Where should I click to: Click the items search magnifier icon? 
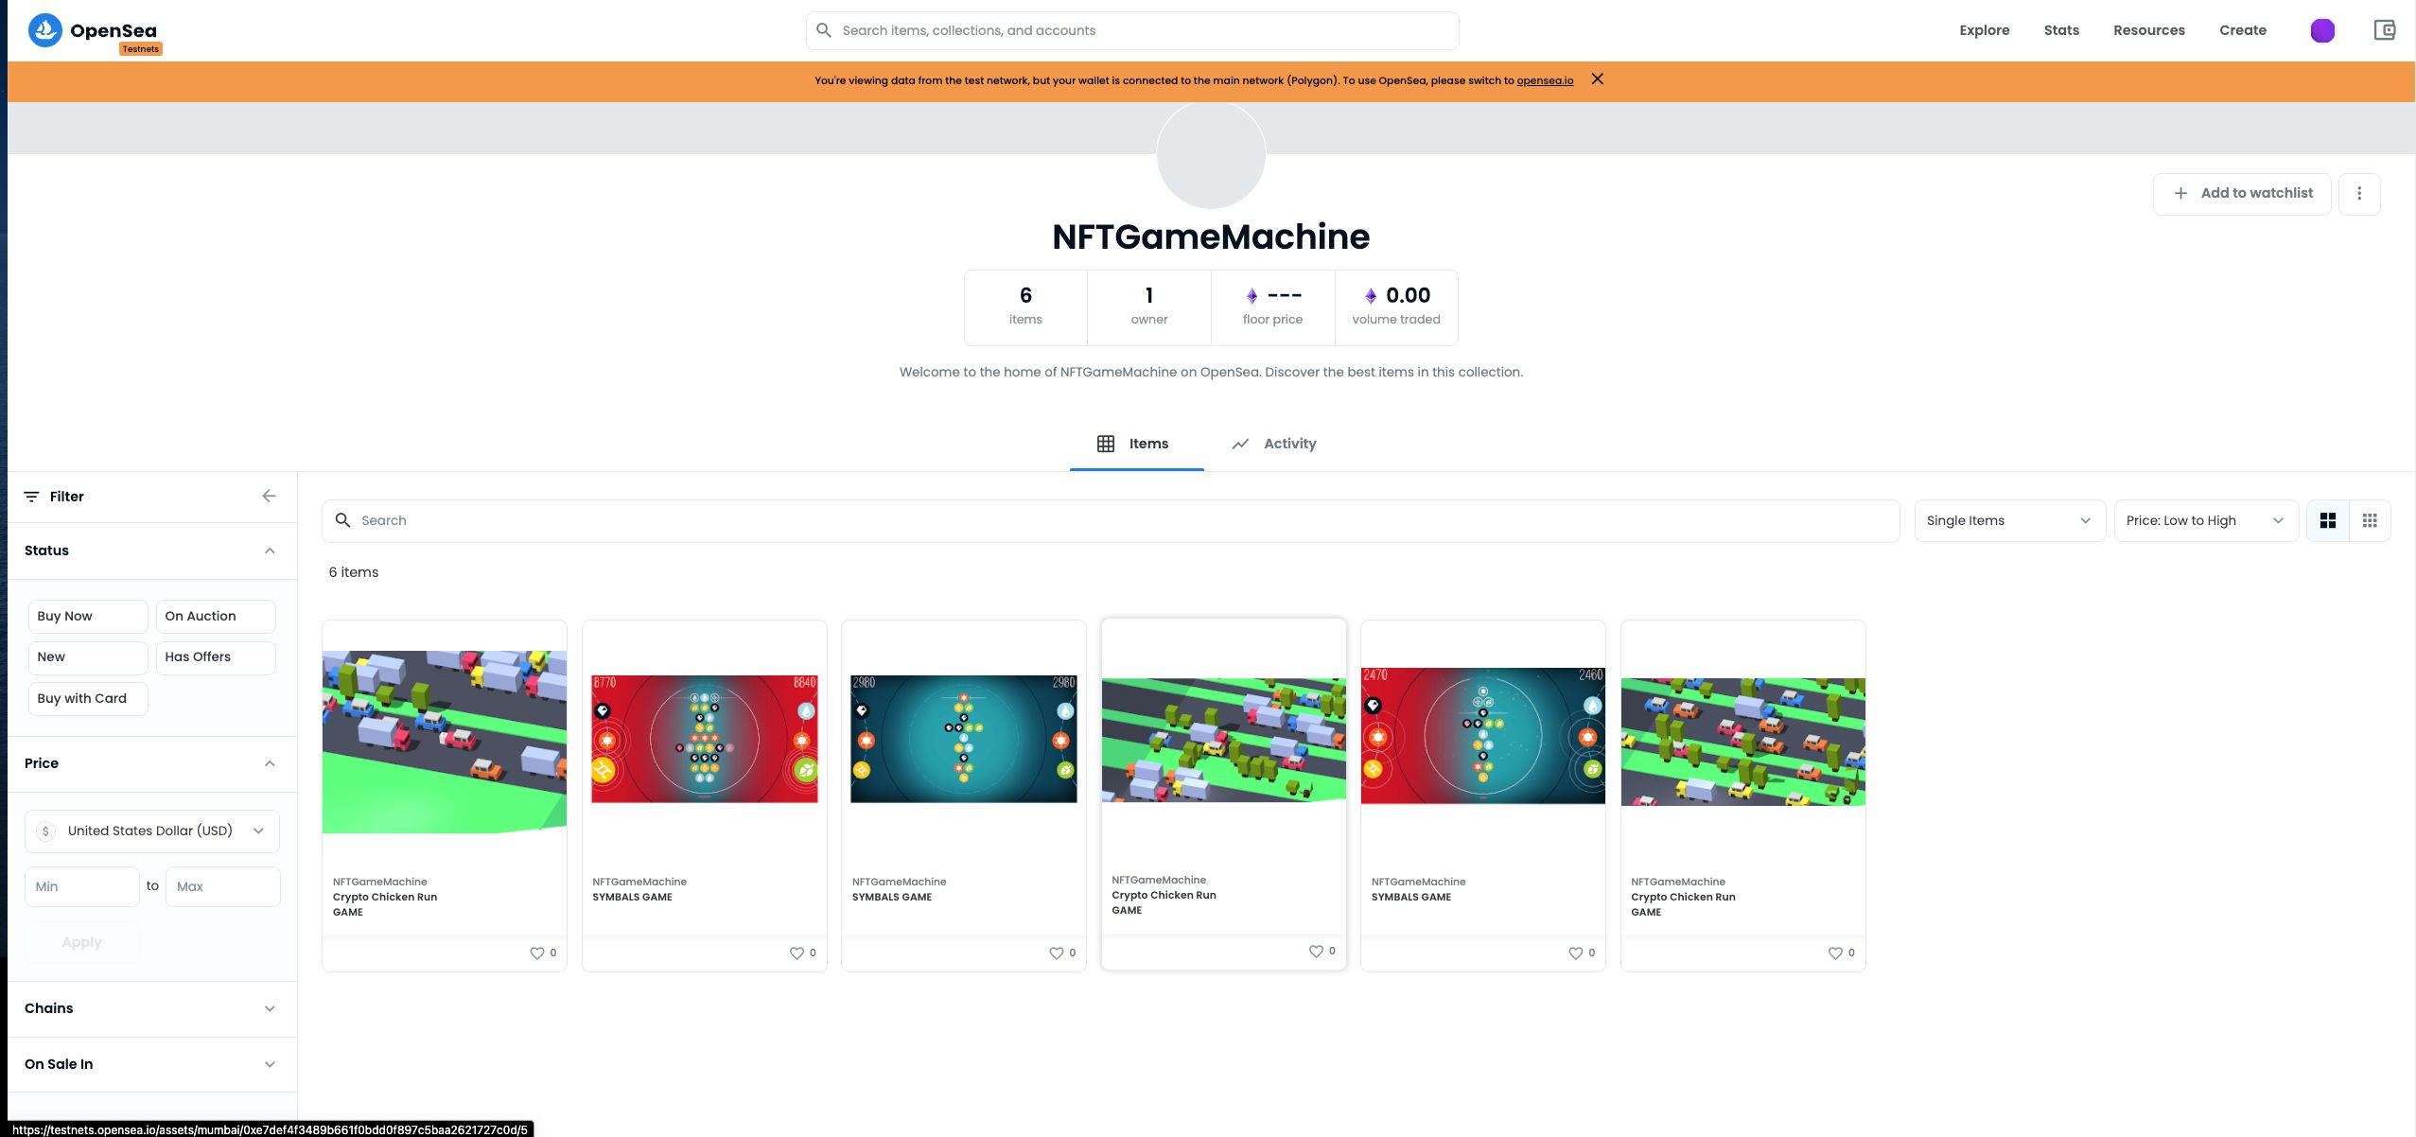pyautogui.click(x=342, y=520)
